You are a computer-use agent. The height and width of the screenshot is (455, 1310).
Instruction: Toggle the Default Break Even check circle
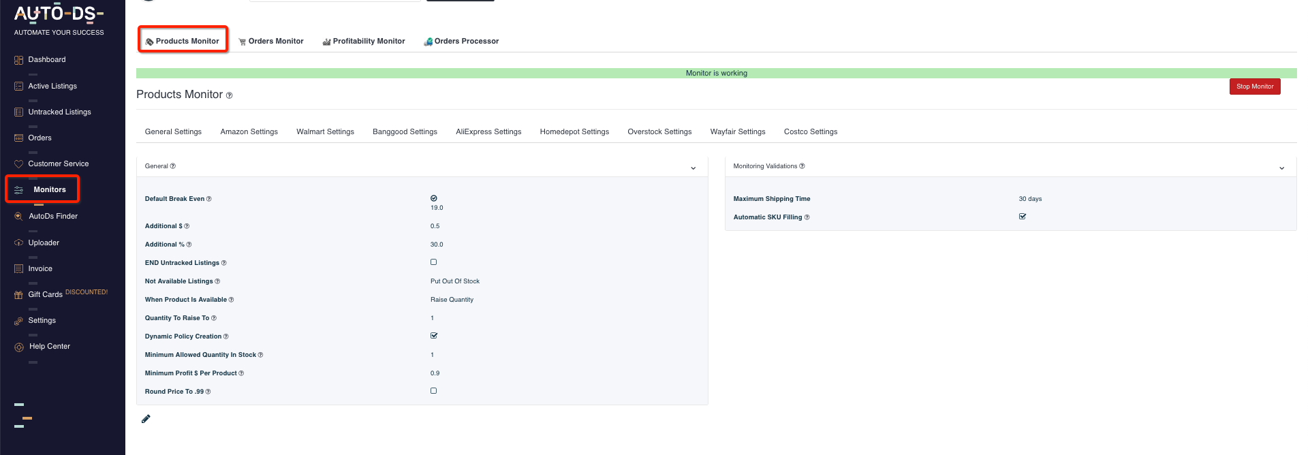(x=434, y=198)
